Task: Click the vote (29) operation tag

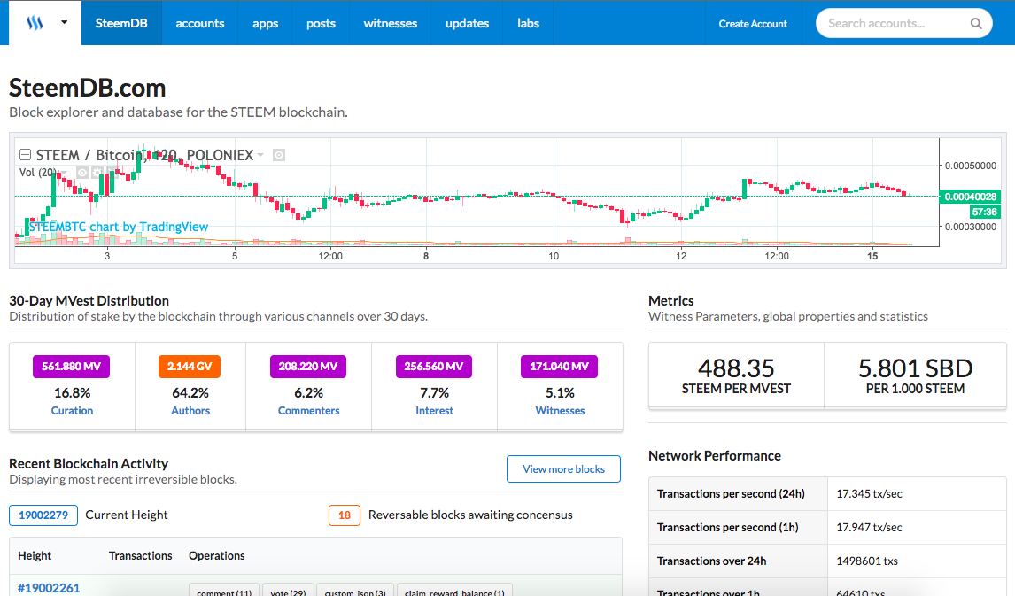Action: pos(288,592)
